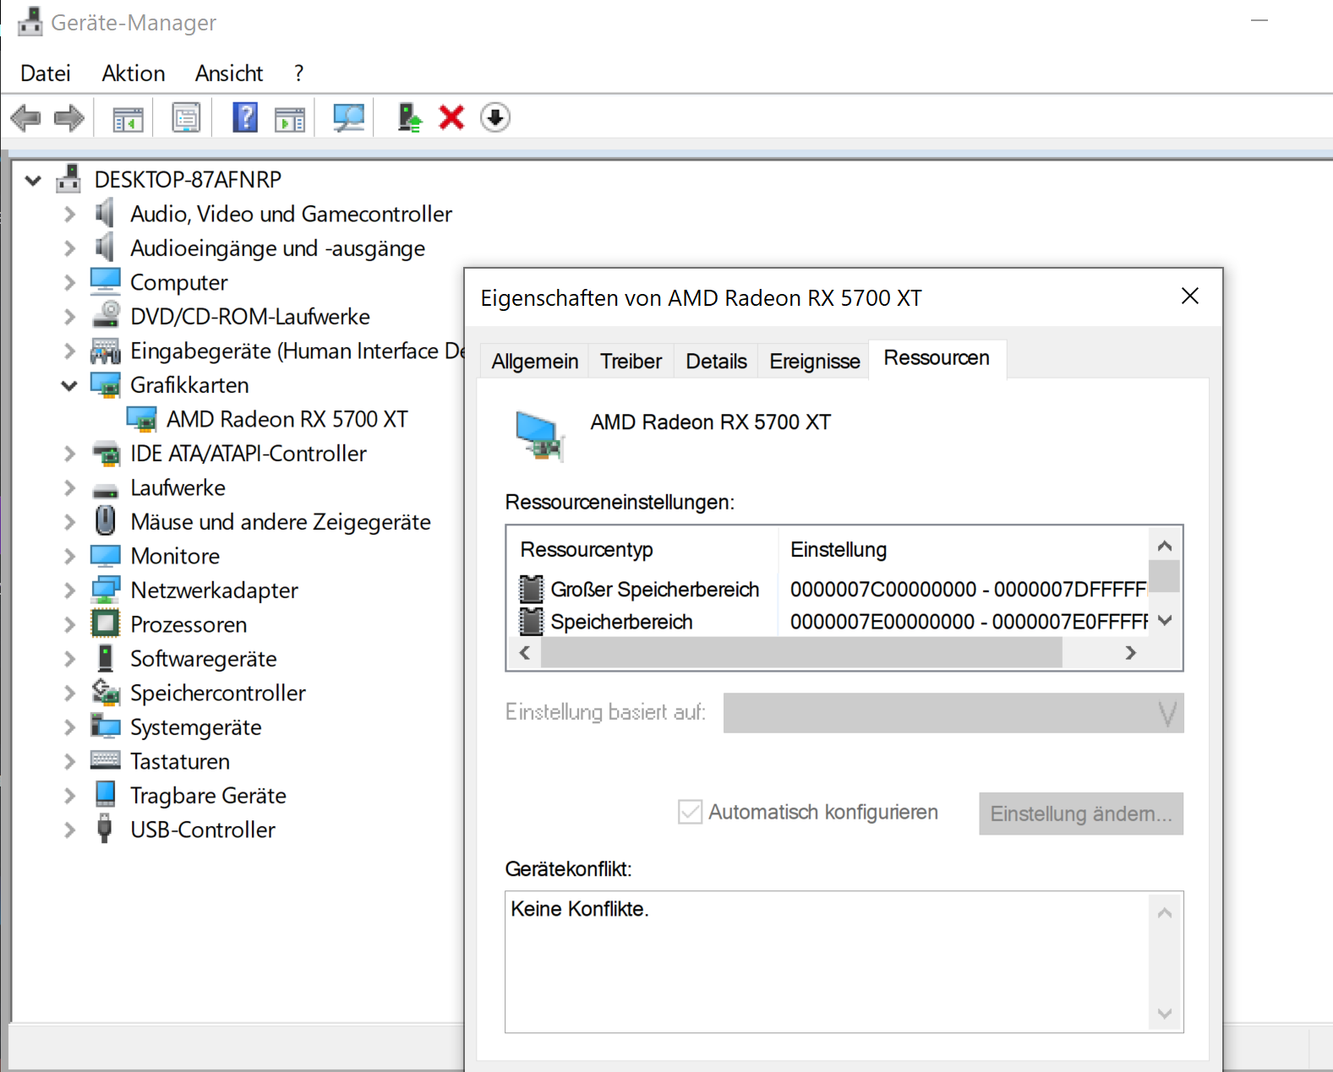The height and width of the screenshot is (1072, 1333).
Task: Click the Forward arrow toolbar icon
Action: [68, 117]
